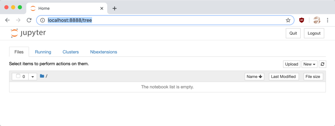Image resolution: width=335 pixels, height=126 pixels.
Task: Go back using the browser back arrow
Action: point(8,20)
